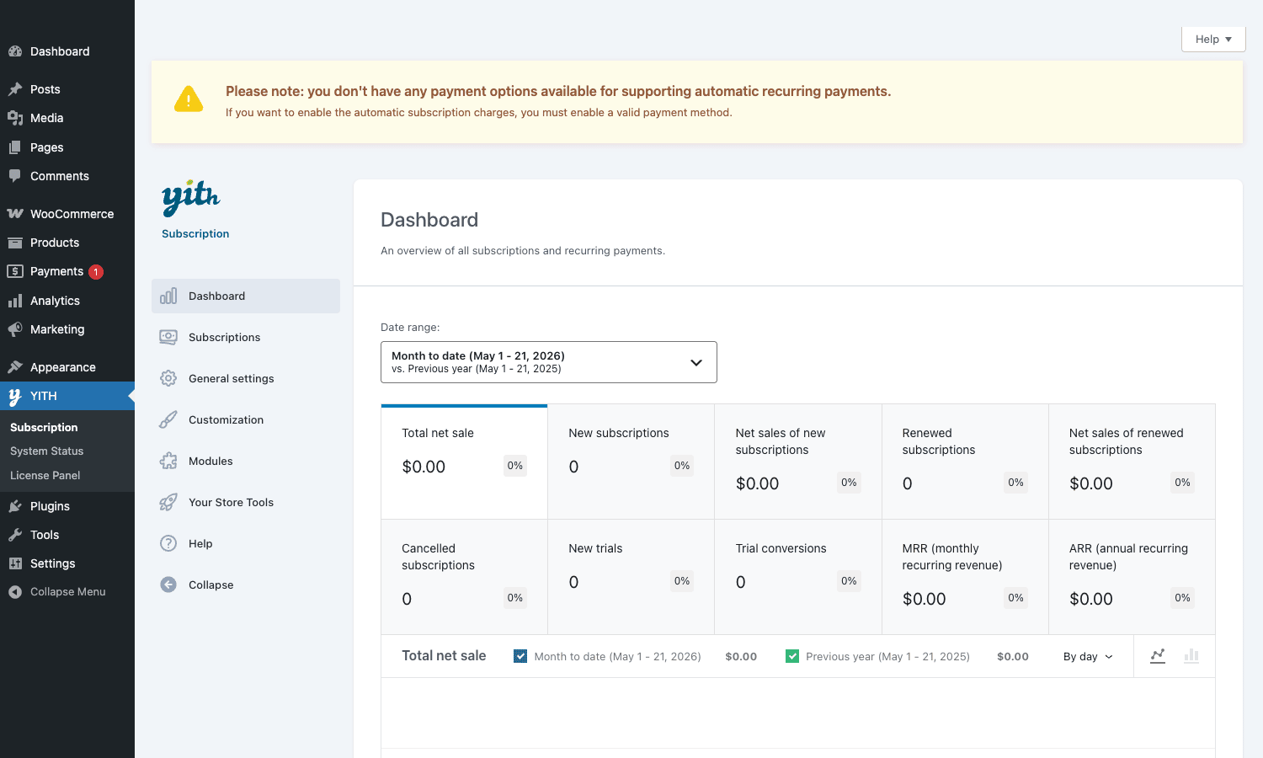Click the Settings sliders icon in the admin menu
This screenshot has width=1263, height=758.
pos(15,563)
